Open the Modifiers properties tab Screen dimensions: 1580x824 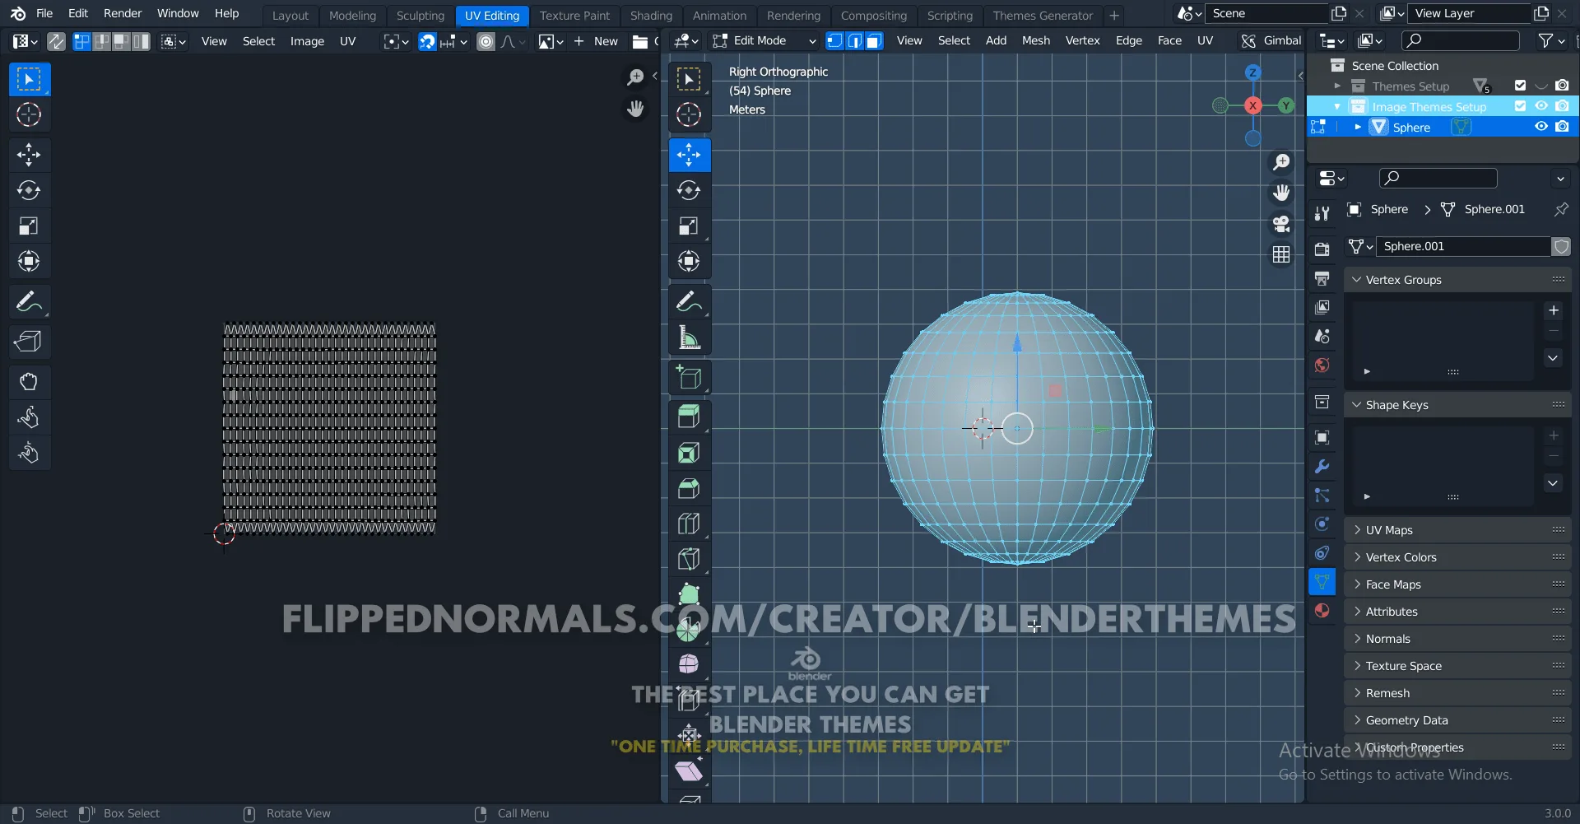1322,467
